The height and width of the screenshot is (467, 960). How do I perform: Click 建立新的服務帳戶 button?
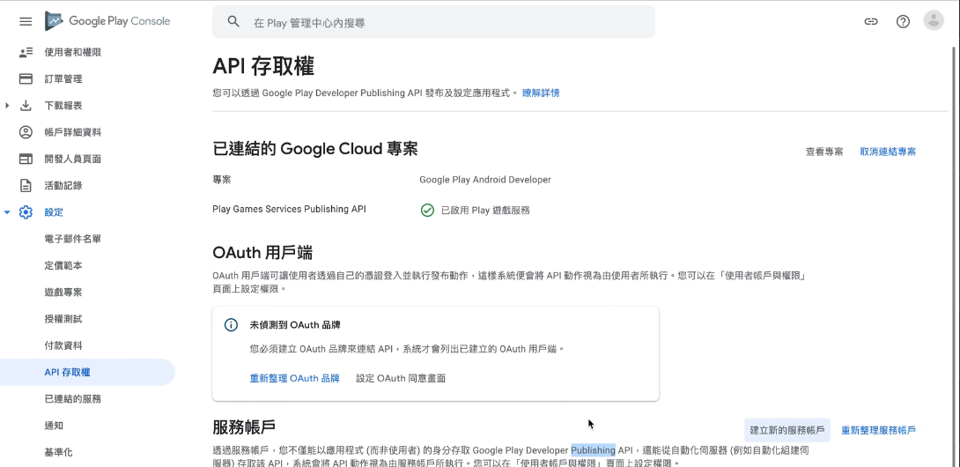tap(787, 430)
